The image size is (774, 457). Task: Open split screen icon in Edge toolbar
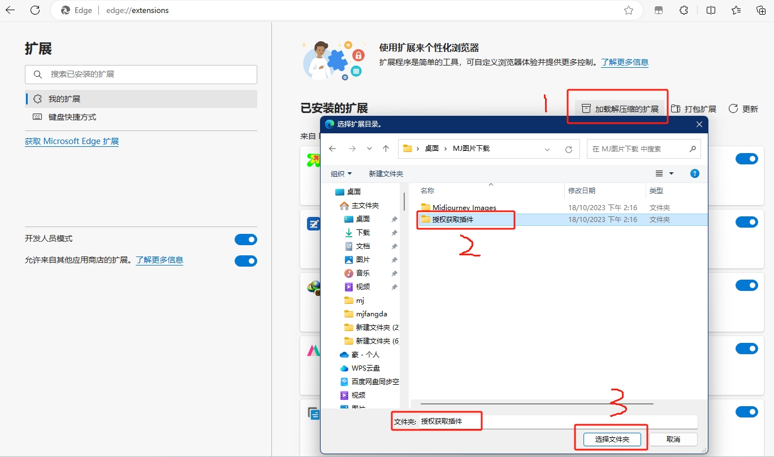tap(711, 10)
